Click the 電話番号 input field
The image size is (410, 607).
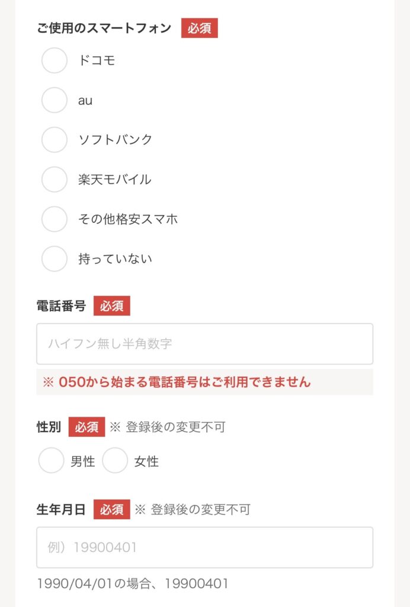click(204, 344)
